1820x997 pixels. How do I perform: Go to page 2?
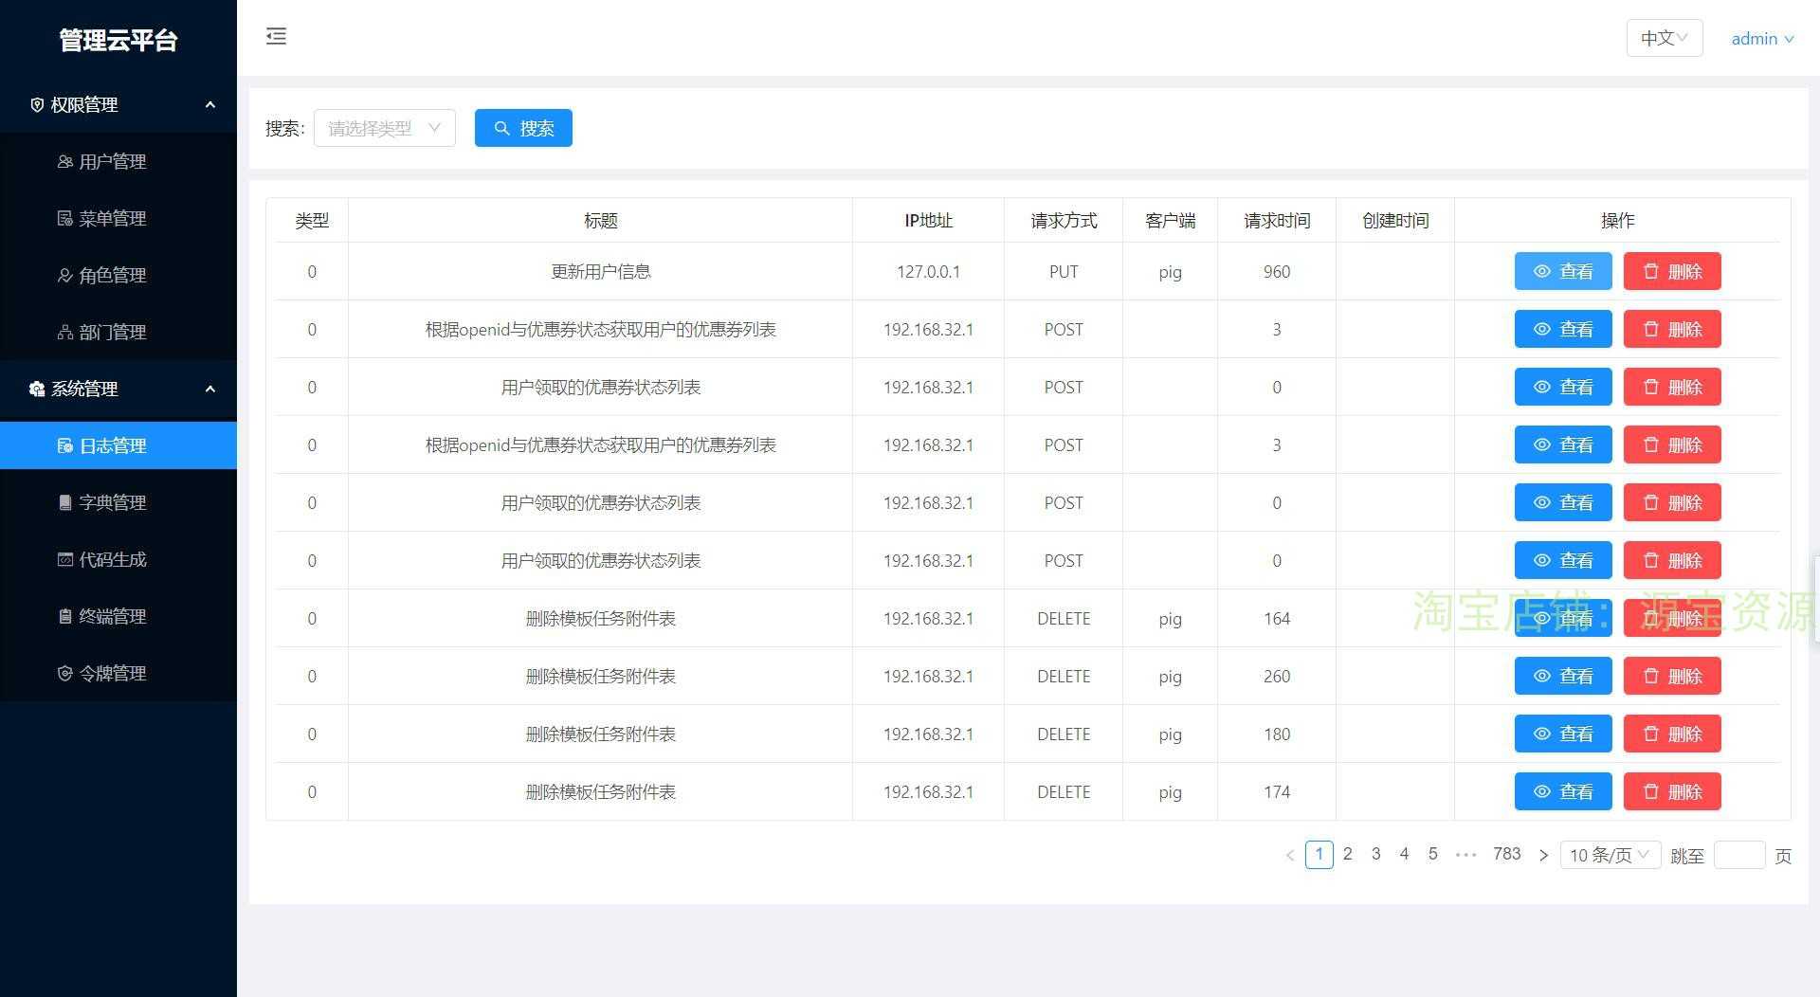click(1347, 854)
